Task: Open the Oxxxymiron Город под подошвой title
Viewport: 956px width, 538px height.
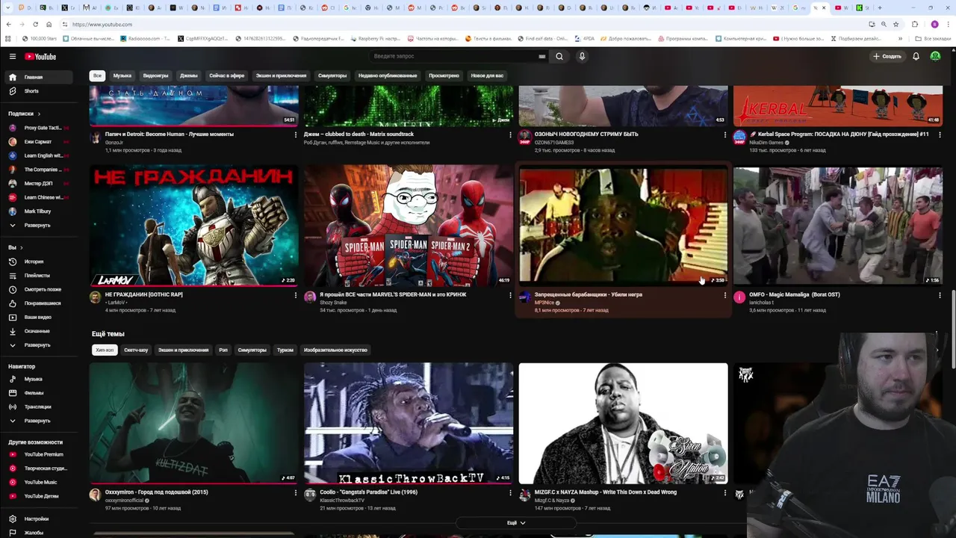Action: click(156, 492)
